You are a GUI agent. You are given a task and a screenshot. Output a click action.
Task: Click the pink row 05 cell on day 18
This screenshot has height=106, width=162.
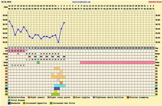point(58,80)
